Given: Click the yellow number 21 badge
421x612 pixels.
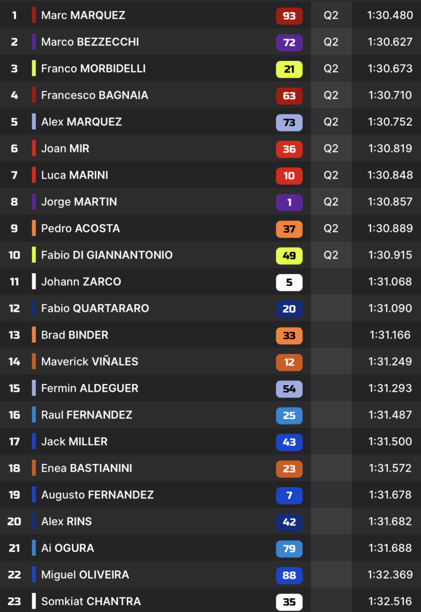Looking at the screenshot, I should (289, 69).
